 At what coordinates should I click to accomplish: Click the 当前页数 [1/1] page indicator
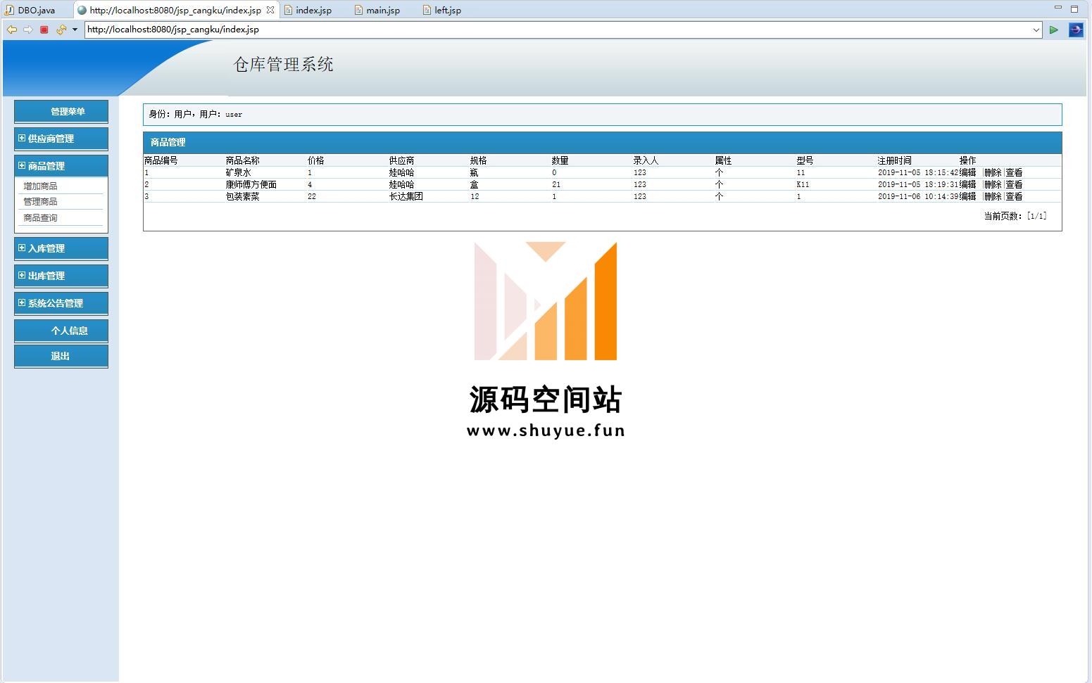[1015, 216]
